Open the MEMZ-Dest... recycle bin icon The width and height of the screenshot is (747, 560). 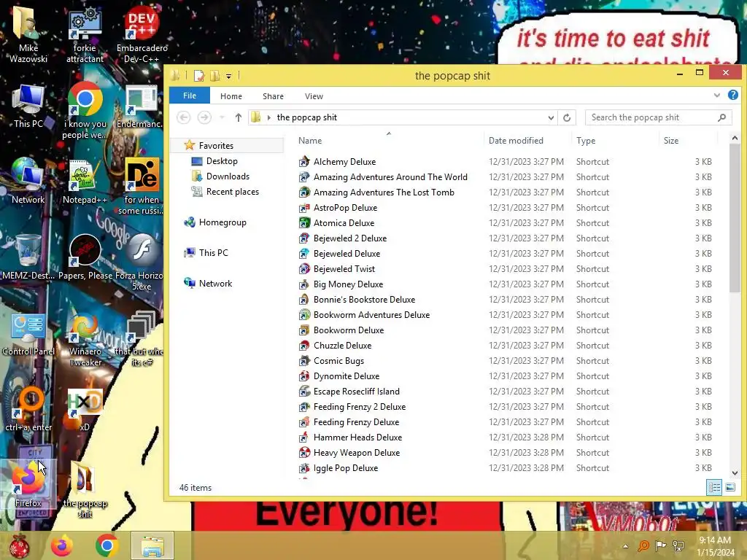pos(28,257)
